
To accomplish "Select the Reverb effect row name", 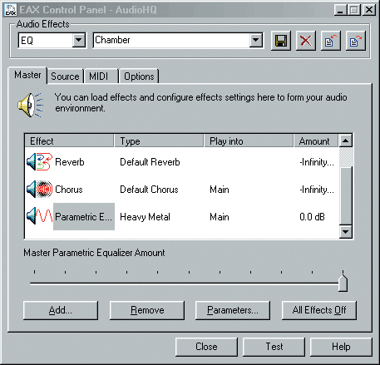I will pyautogui.click(x=70, y=162).
